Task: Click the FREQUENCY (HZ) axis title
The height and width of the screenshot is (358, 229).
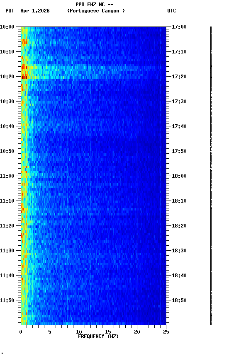Action: (x=98, y=336)
